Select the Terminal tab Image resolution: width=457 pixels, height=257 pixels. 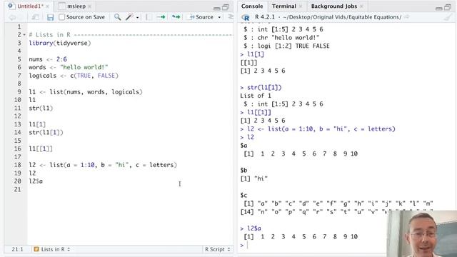point(284,6)
